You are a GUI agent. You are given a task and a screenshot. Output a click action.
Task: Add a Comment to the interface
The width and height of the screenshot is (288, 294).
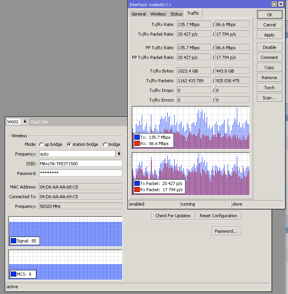click(x=270, y=57)
